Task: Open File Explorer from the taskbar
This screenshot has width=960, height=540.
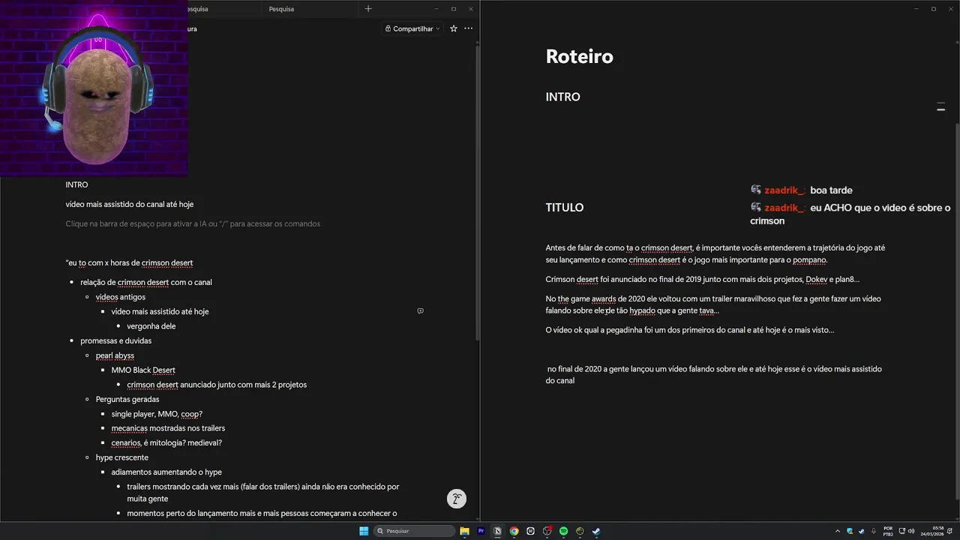Action: [465, 531]
